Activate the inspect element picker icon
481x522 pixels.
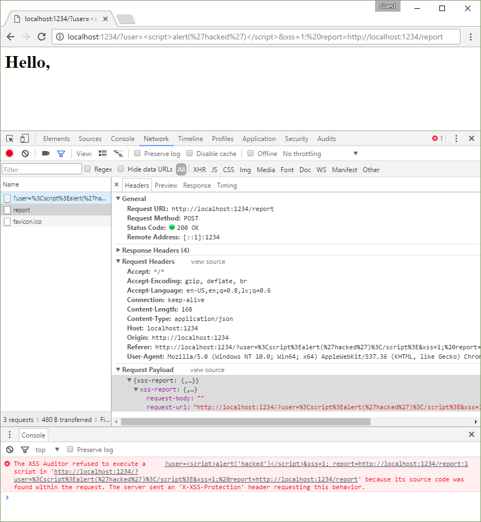(9, 138)
